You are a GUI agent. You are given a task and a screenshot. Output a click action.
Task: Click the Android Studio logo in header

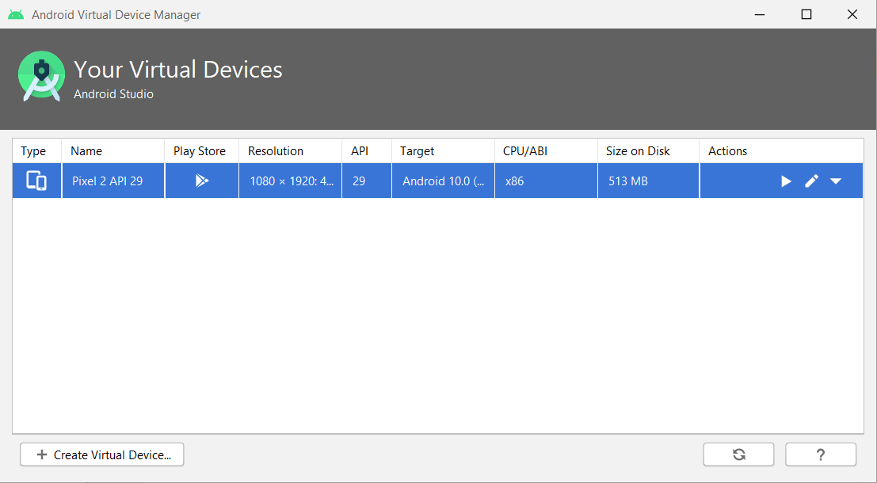click(40, 77)
